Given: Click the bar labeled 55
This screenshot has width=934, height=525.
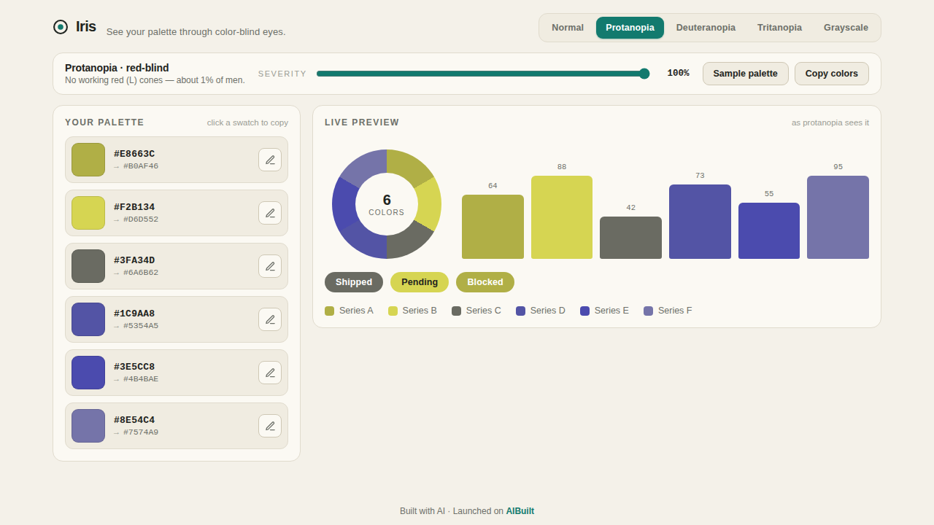Looking at the screenshot, I should pos(769,231).
